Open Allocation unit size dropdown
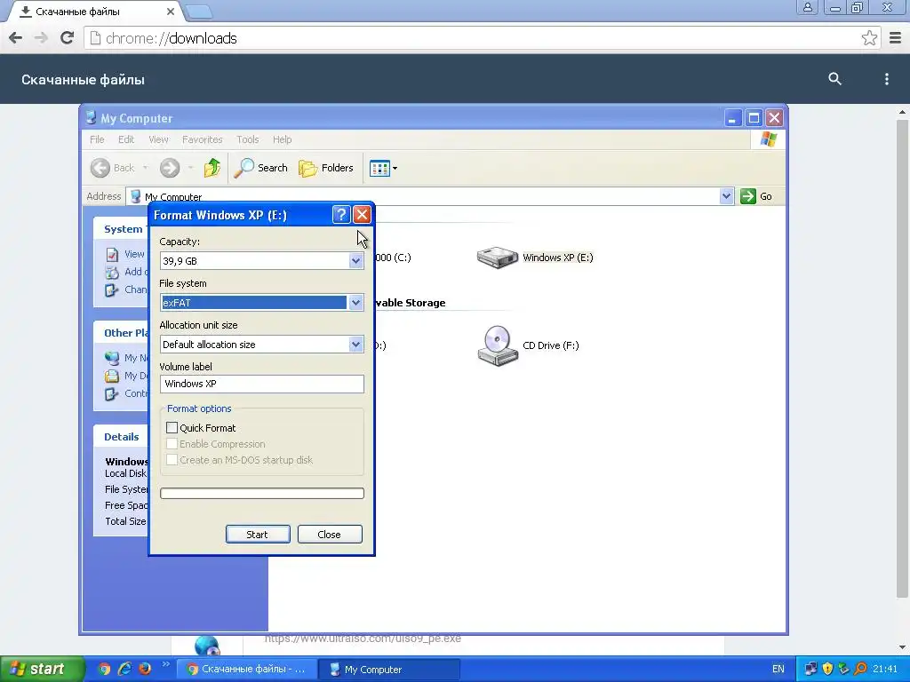This screenshot has height=682, width=910. [355, 345]
